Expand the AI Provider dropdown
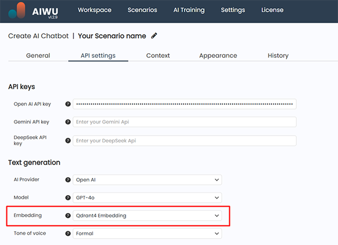The image size is (338, 245). click(147, 180)
